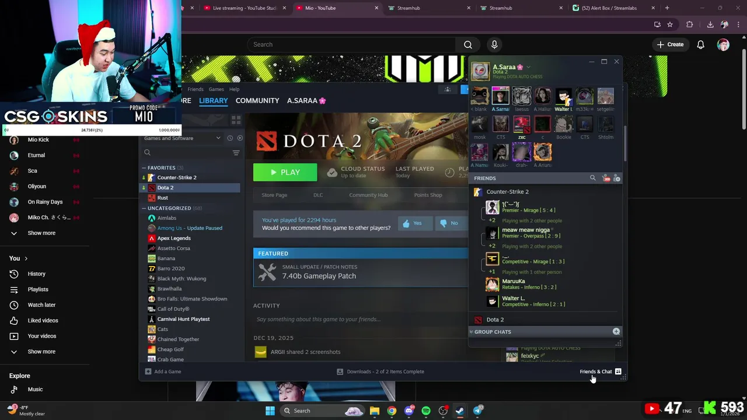Select Rust in the library list

pyautogui.click(x=162, y=198)
